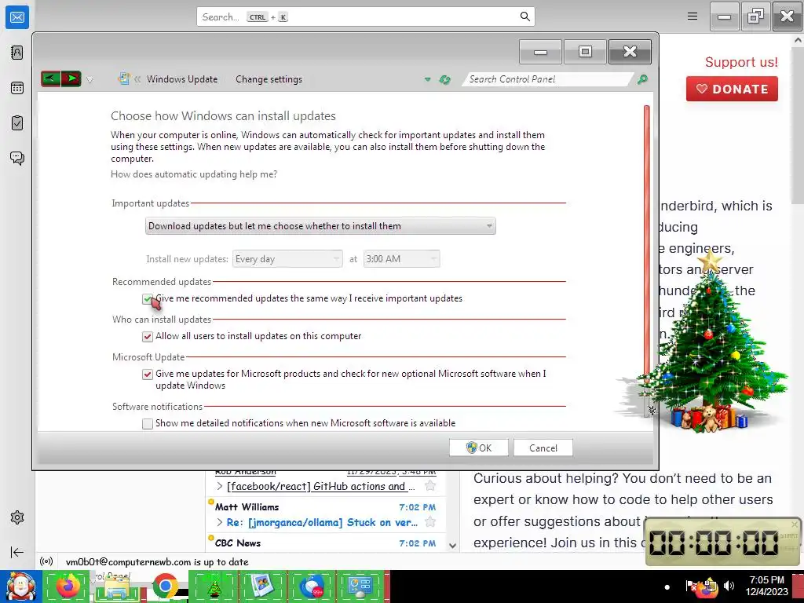Click the breadcrumb chevron before Windows Update

tap(137, 79)
